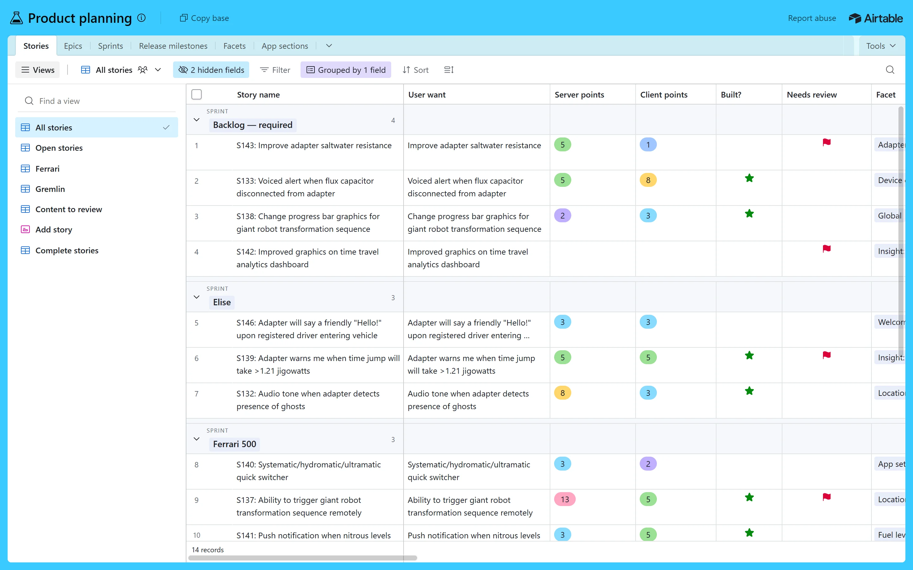Open the Tools dropdown
The image size is (913, 570).
(881, 46)
